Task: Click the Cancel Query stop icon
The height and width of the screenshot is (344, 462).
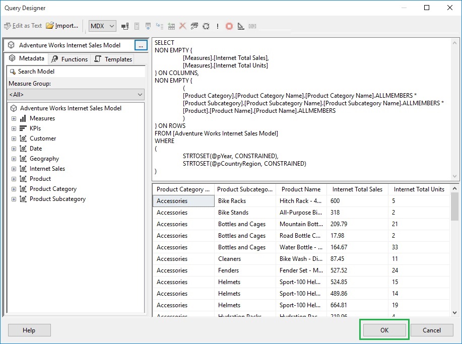Action: 229,26
